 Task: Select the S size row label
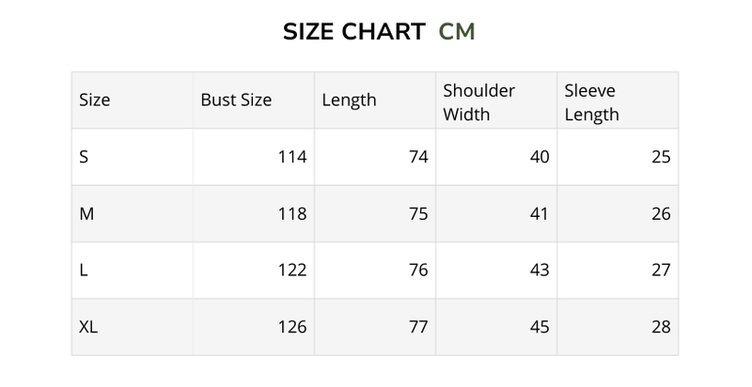point(85,157)
